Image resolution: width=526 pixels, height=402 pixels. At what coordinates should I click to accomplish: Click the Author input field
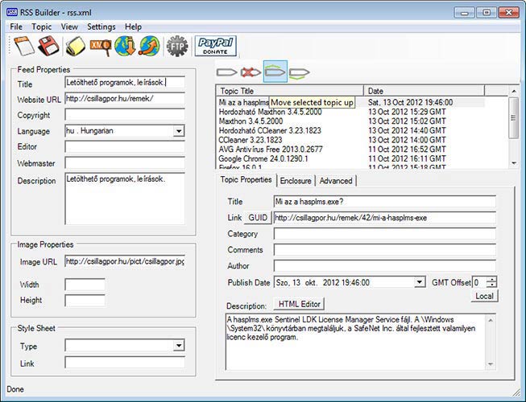coord(385,266)
